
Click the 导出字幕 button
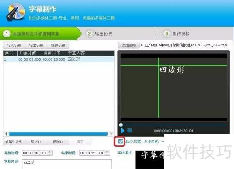click(x=36, y=45)
